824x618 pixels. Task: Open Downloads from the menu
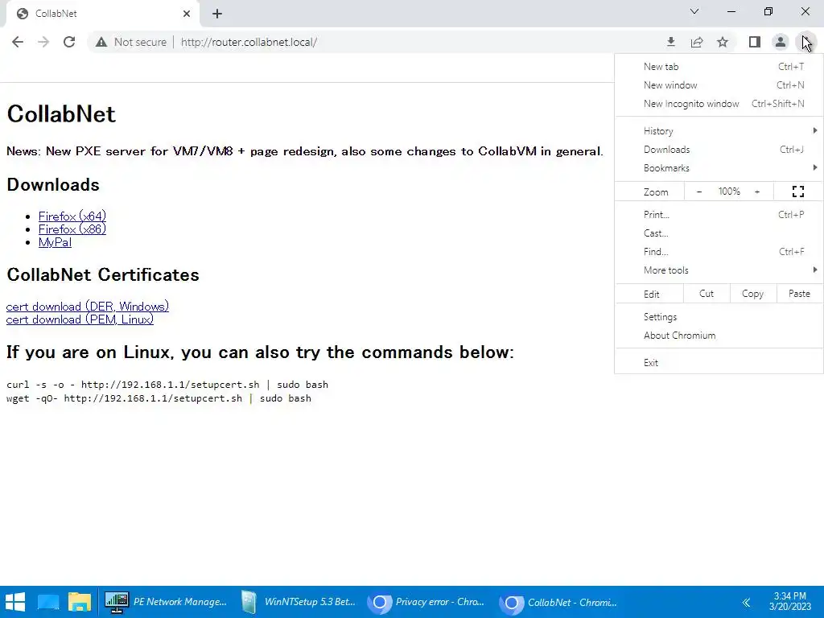click(719, 149)
